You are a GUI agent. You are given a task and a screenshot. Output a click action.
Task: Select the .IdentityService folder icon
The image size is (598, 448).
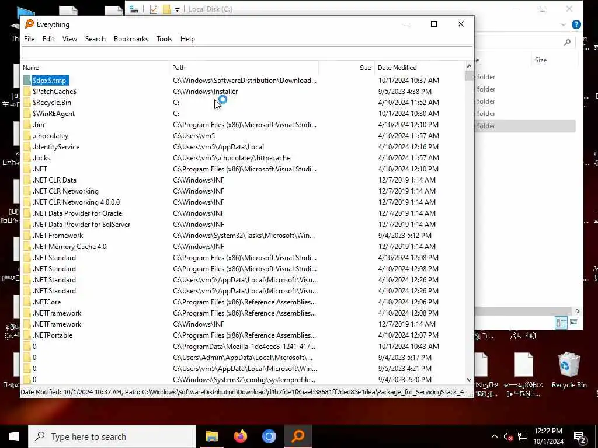(x=27, y=146)
